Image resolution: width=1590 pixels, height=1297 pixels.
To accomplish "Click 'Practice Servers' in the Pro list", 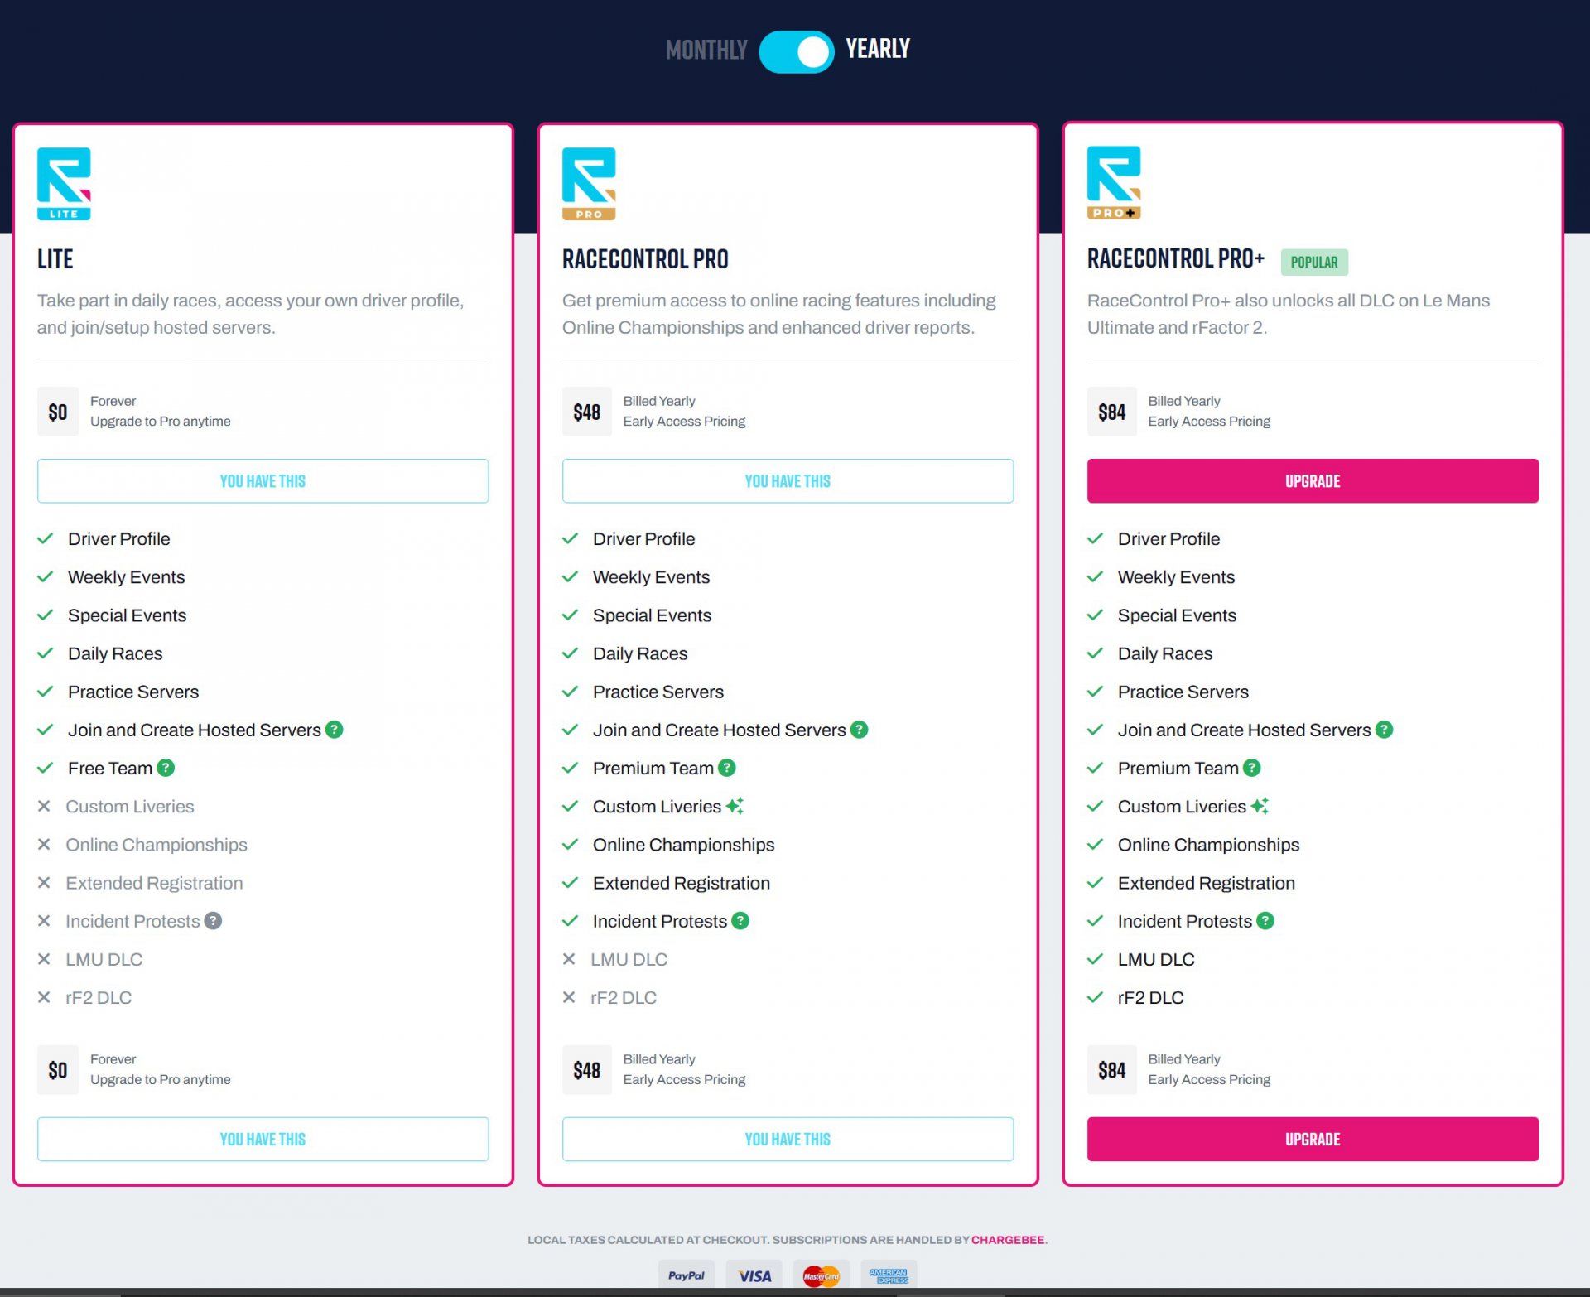I will pyautogui.click(x=658, y=692).
